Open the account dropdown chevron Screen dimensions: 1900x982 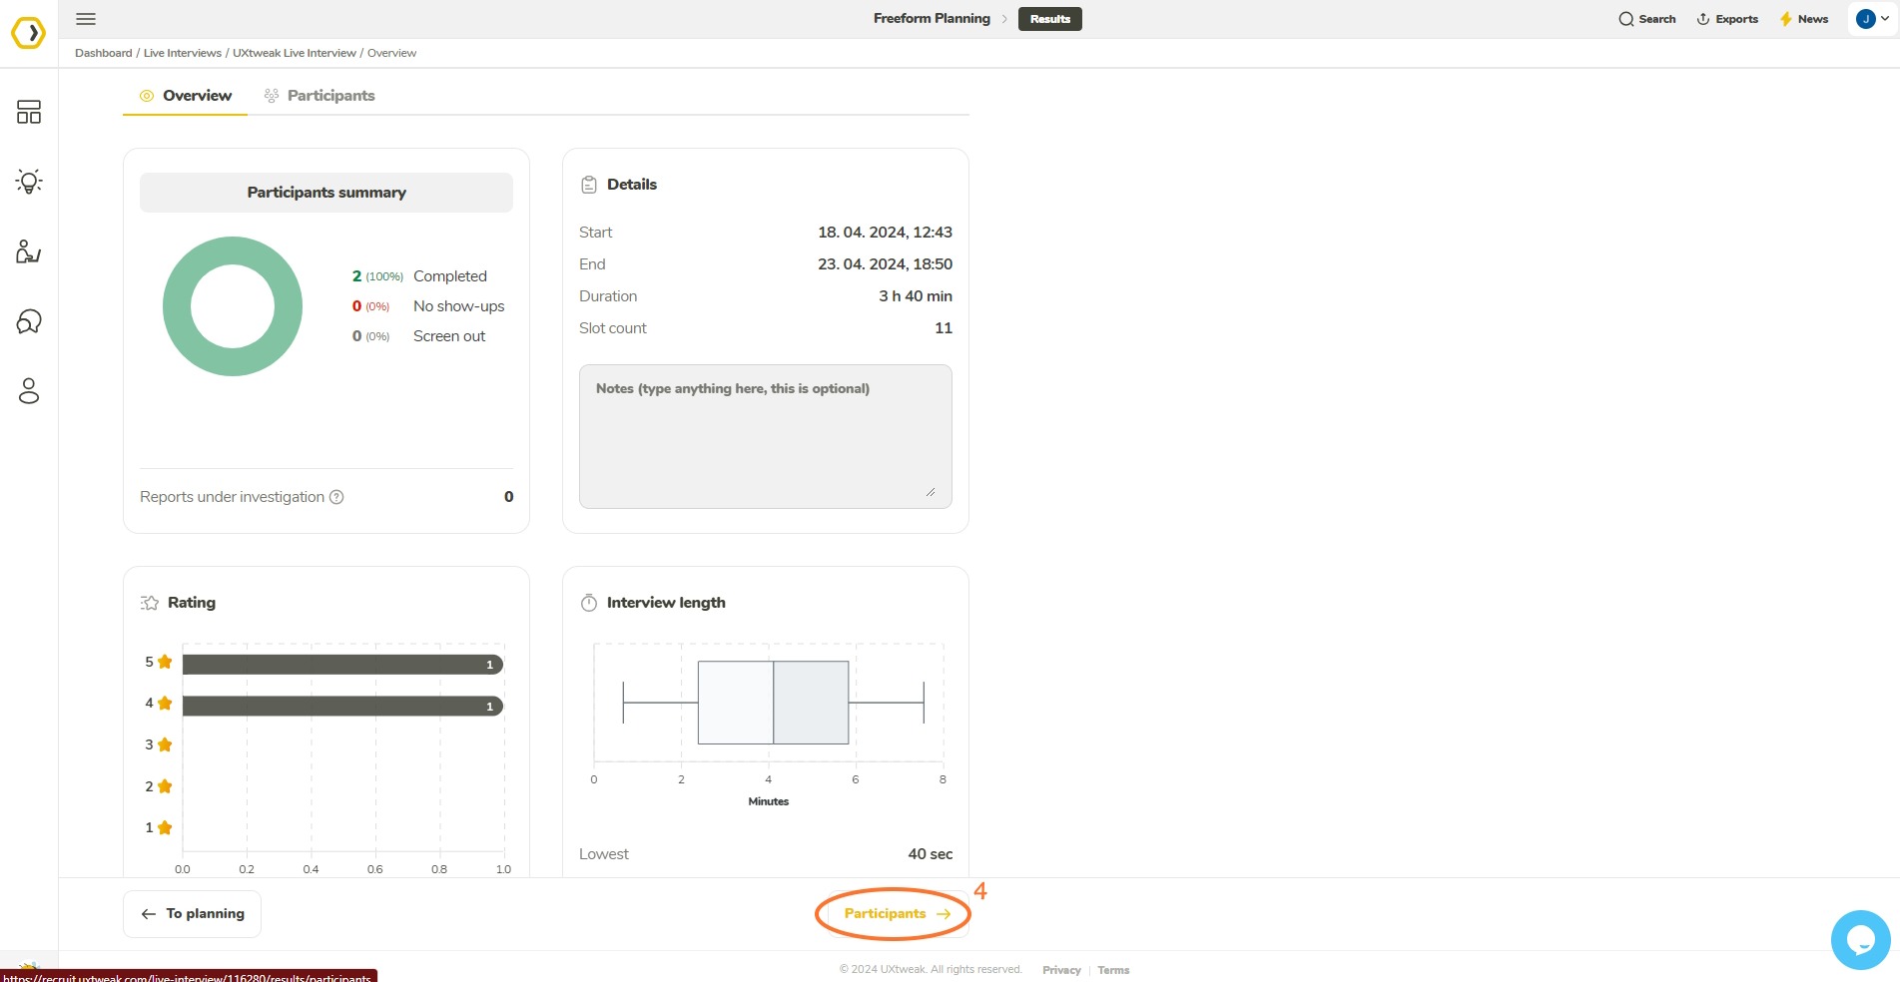(1885, 18)
